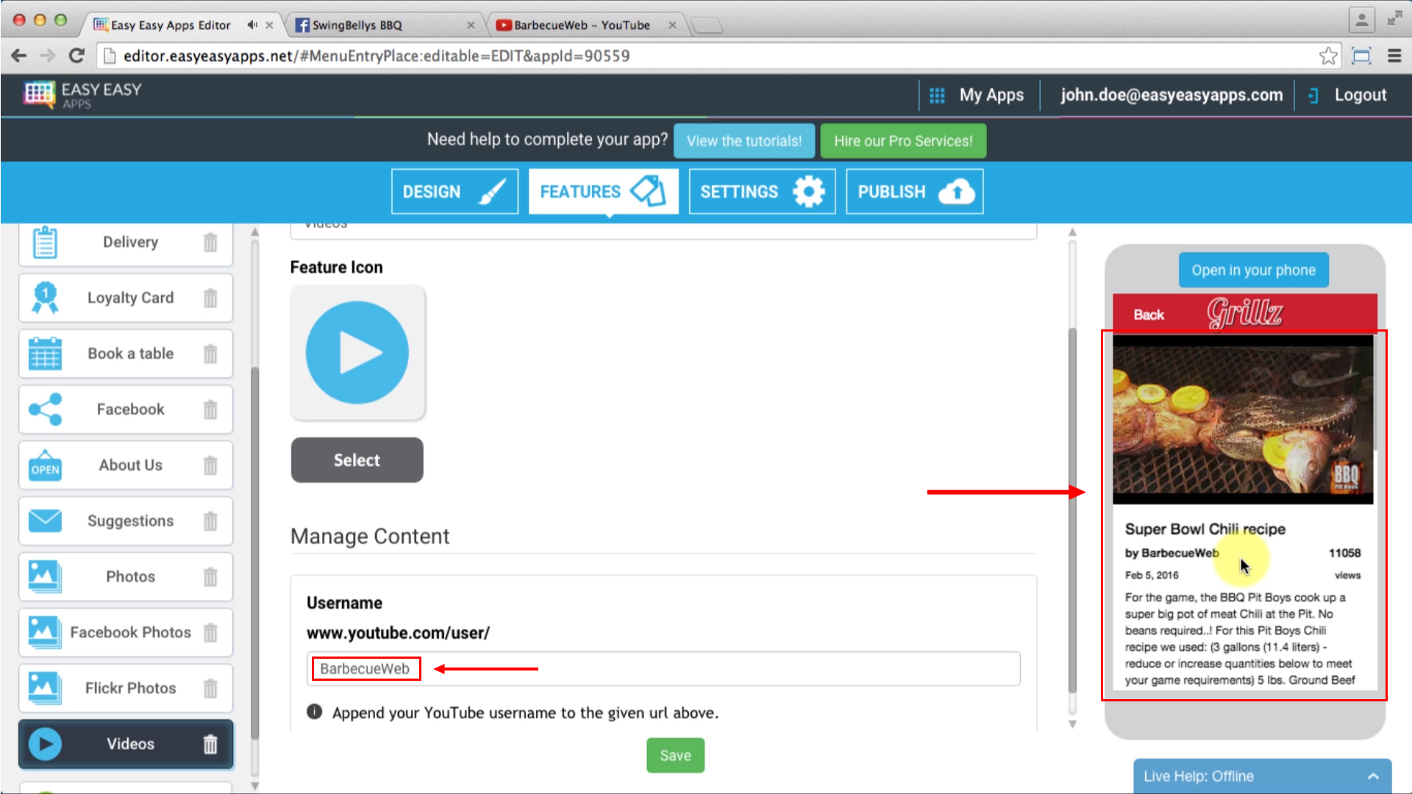Click the View the tutorials button
This screenshot has width=1412, height=794.
[744, 140]
